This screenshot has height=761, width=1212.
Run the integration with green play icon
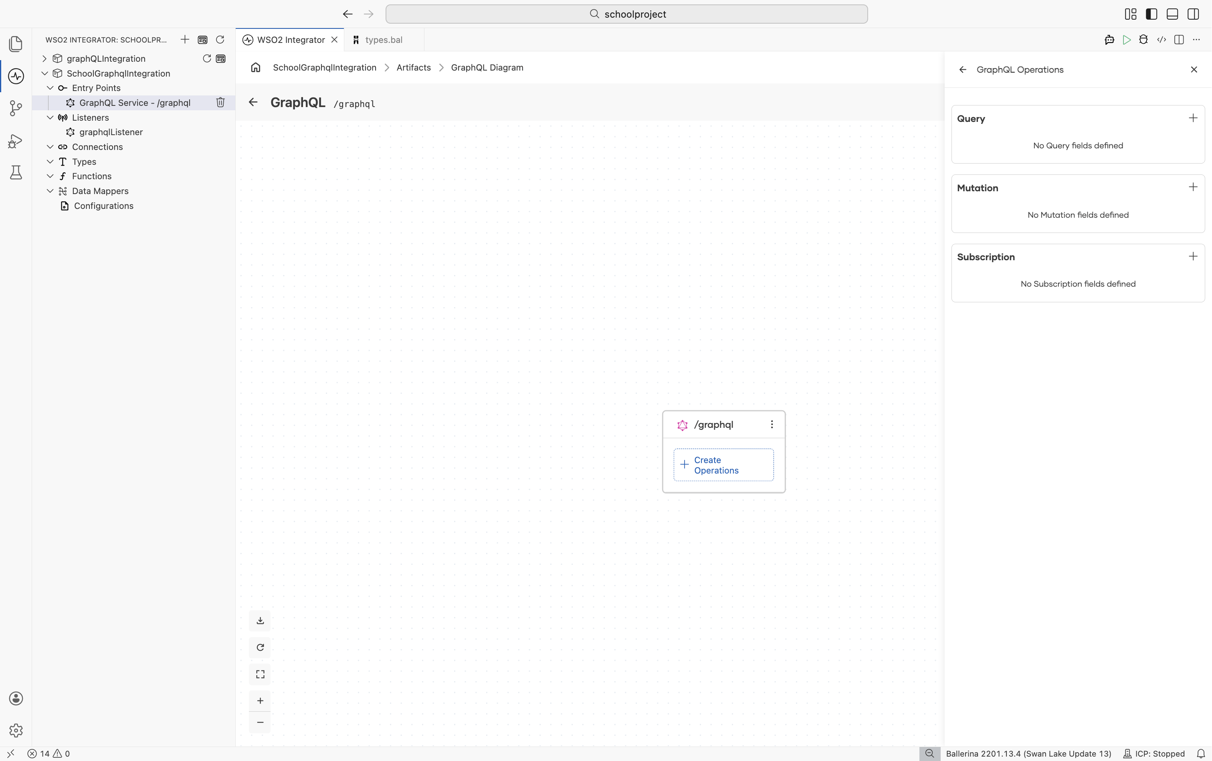coord(1127,40)
